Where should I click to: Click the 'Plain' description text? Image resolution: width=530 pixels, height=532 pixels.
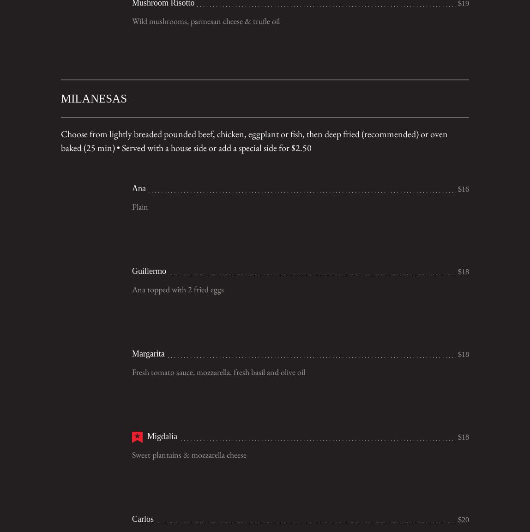point(140,207)
